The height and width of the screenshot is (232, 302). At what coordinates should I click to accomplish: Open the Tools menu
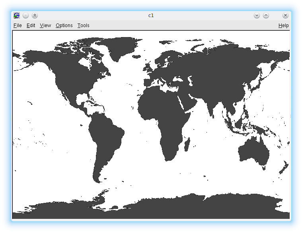[84, 26]
